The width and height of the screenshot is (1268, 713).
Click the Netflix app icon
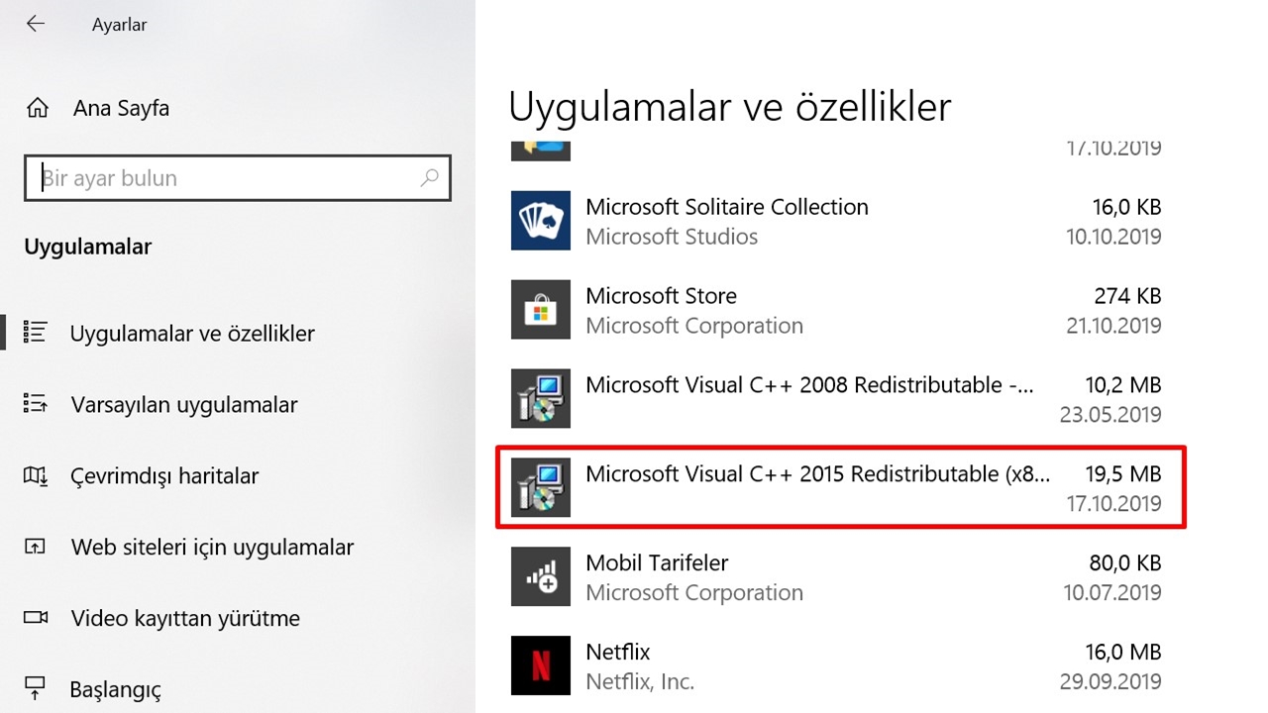[x=540, y=665]
